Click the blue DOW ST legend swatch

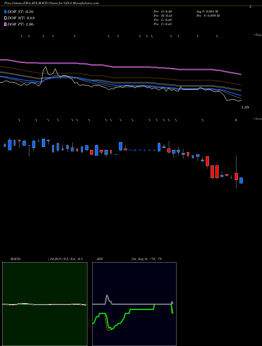pos(6,12)
